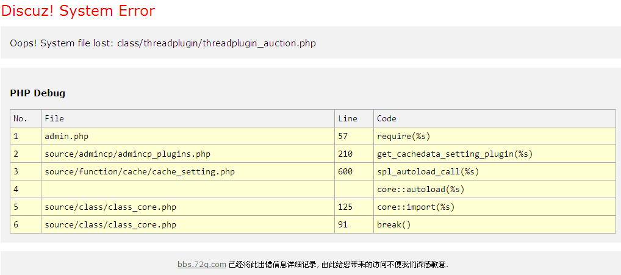Click row number 6 cell
Screen dimensions: 621x275
point(26,225)
